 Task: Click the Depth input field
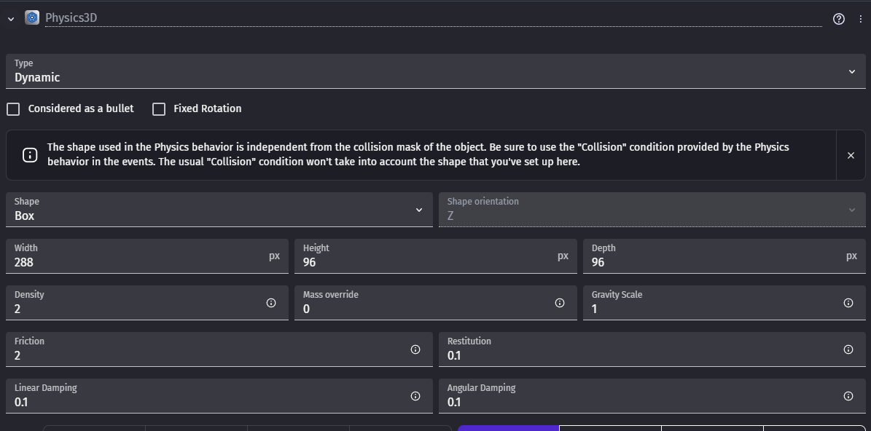716,262
